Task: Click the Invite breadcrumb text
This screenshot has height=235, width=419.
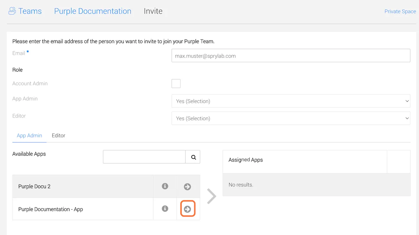Action: 153,11
